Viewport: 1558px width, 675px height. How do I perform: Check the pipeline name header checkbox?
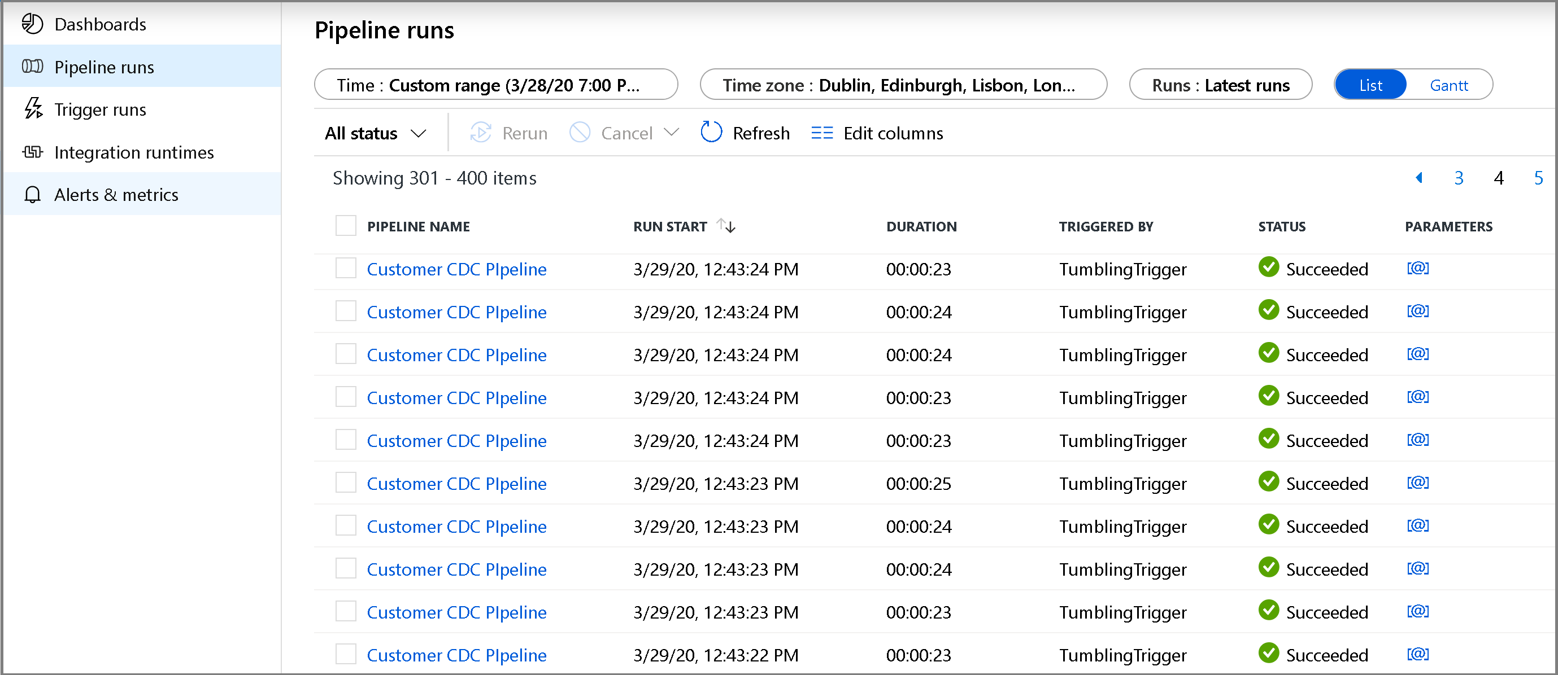(x=345, y=225)
